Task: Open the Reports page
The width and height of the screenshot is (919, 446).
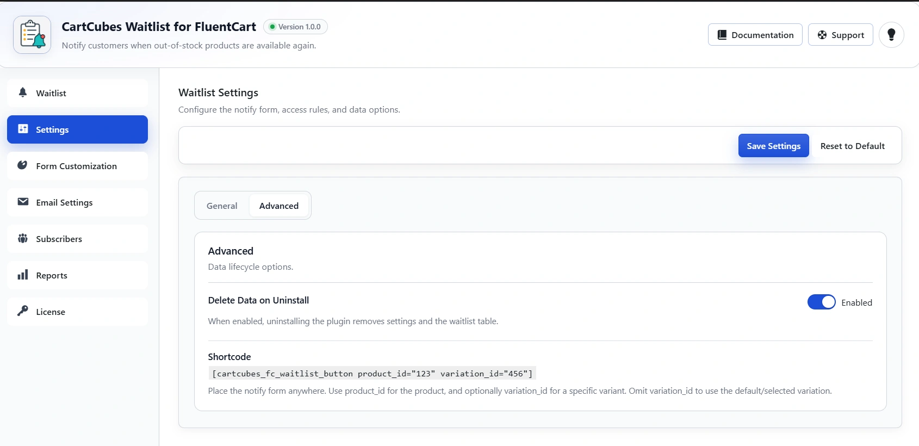Action: [x=77, y=275]
